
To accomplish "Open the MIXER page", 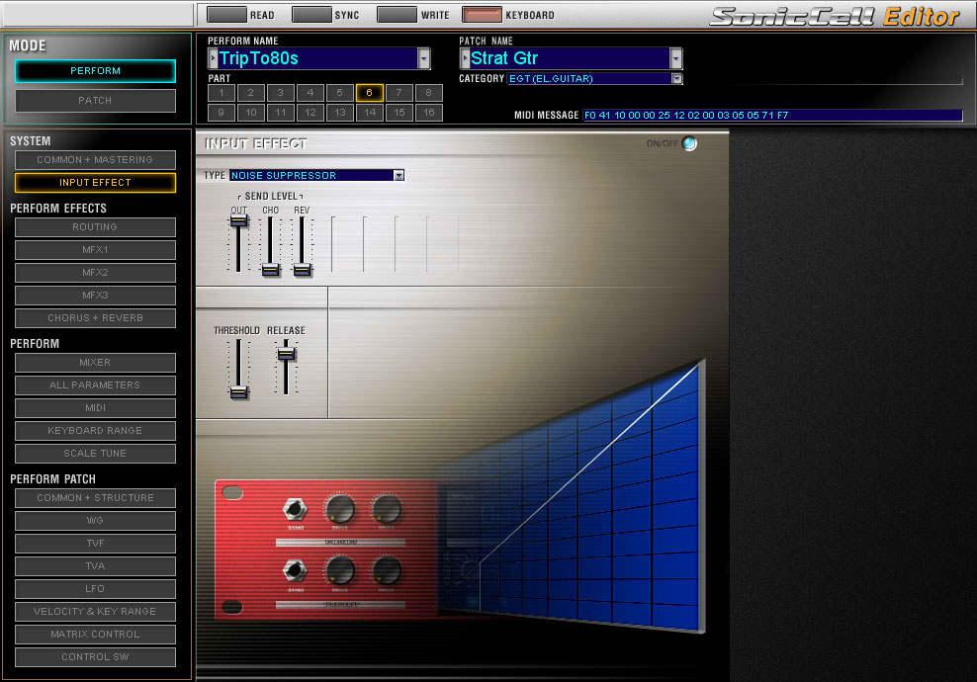I will click(x=95, y=363).
